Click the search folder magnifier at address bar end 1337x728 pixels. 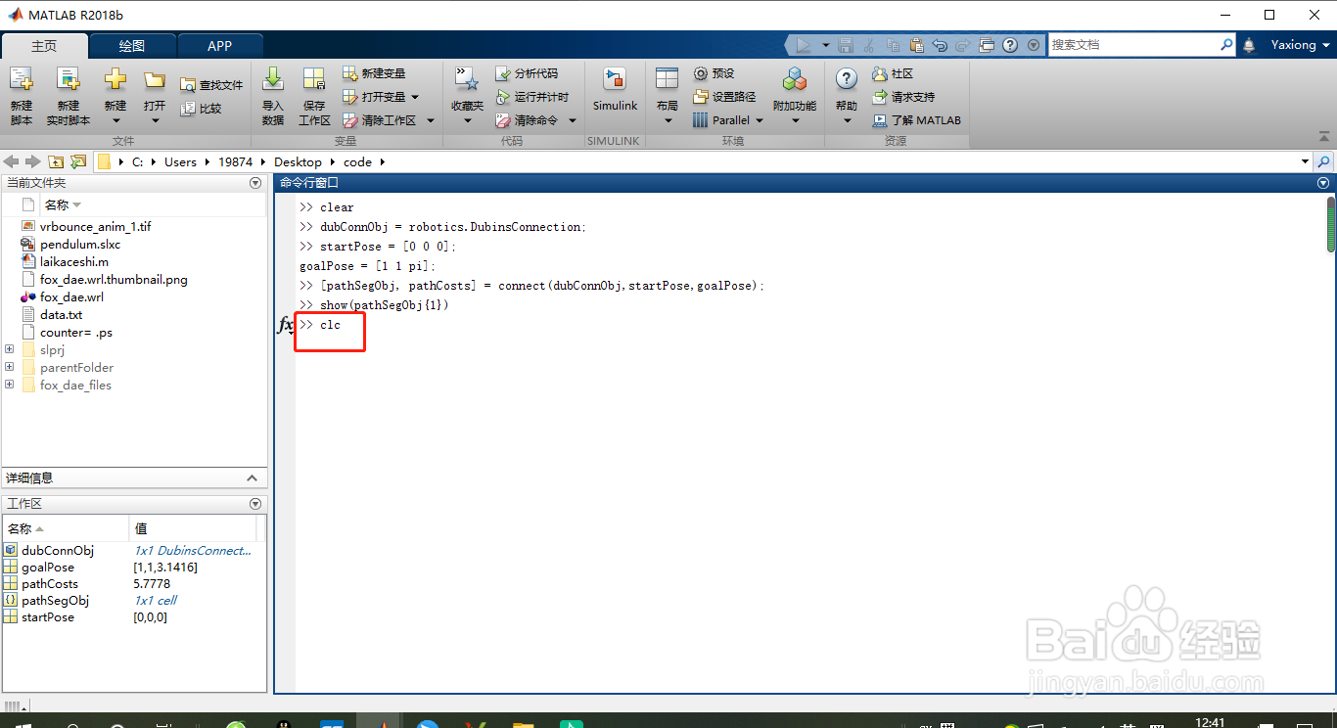pyautogui.click(x=1324, y=161)
